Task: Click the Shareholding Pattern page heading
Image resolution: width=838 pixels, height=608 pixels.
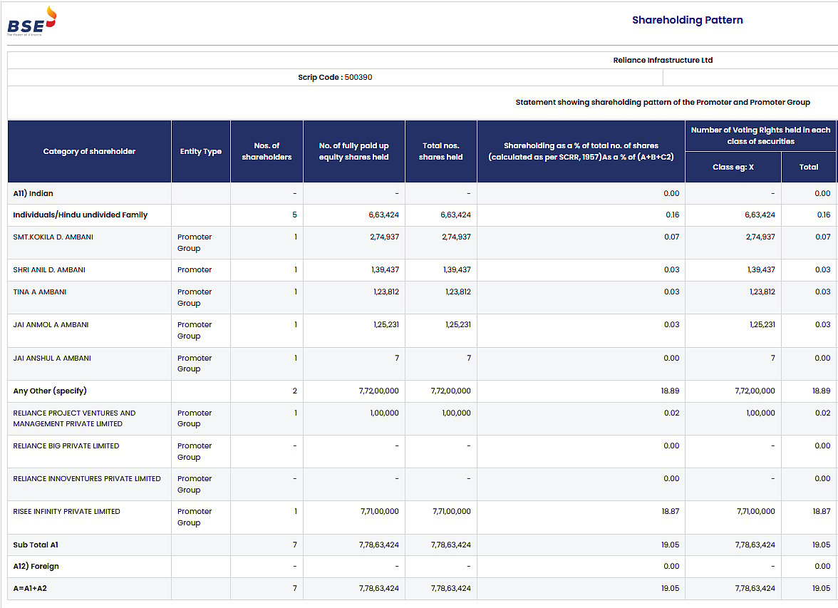Action: coord(687,20)
